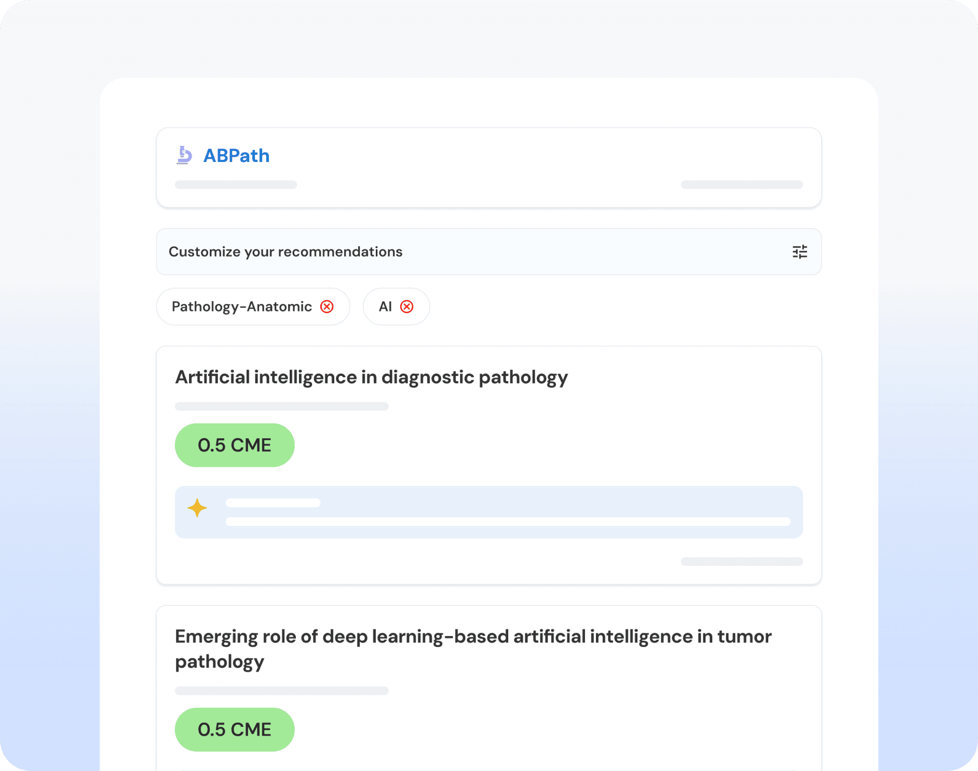Remove the AI filter tag
The image size is (978, 771).
point(406,307)
